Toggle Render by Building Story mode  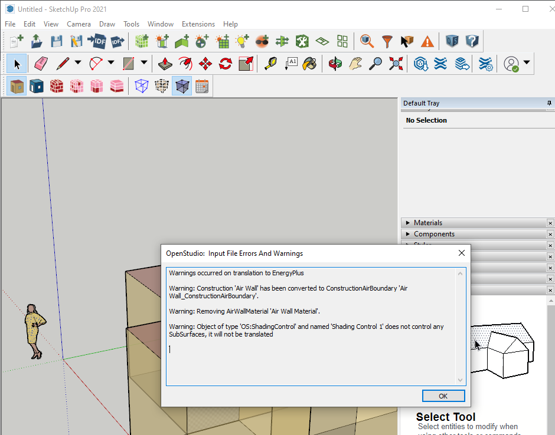coord(117,86)
